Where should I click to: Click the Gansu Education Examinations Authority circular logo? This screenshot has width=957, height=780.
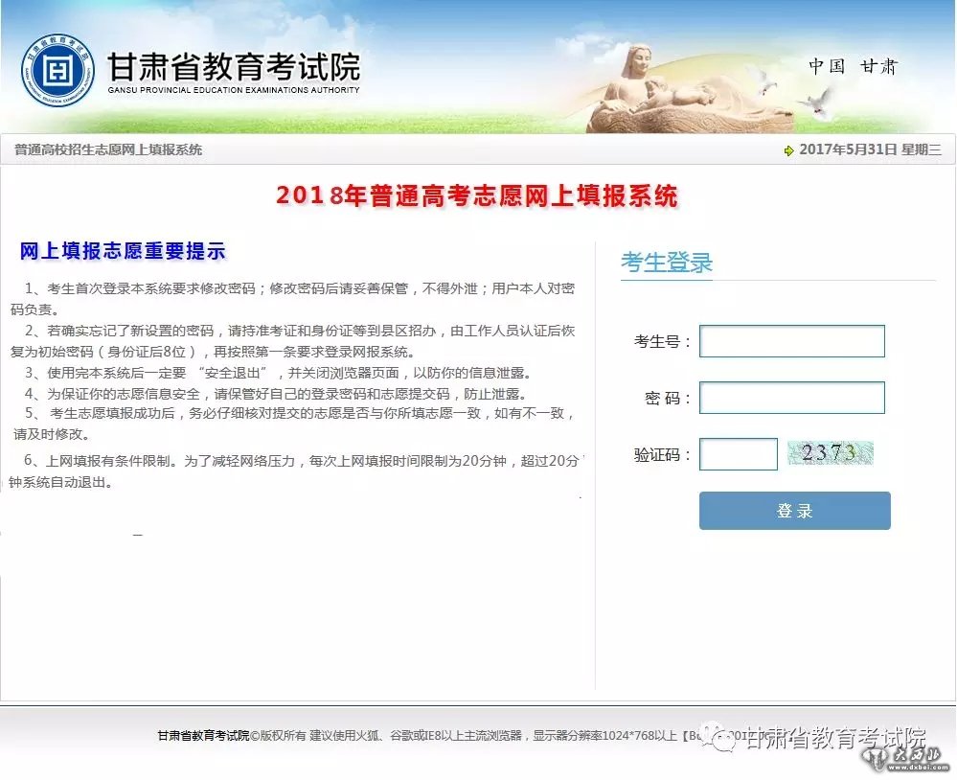(x=57, y=71)
